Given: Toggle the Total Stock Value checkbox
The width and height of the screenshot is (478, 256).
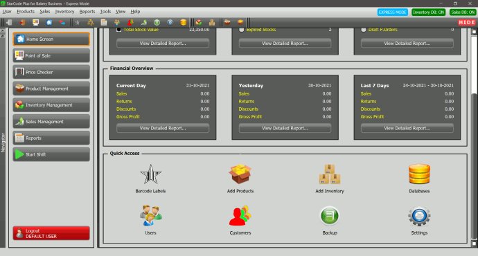Looking at the screenshot, I should [119, 30].
